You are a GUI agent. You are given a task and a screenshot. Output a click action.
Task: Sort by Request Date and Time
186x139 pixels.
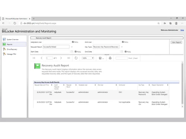[x=52, y=85]
